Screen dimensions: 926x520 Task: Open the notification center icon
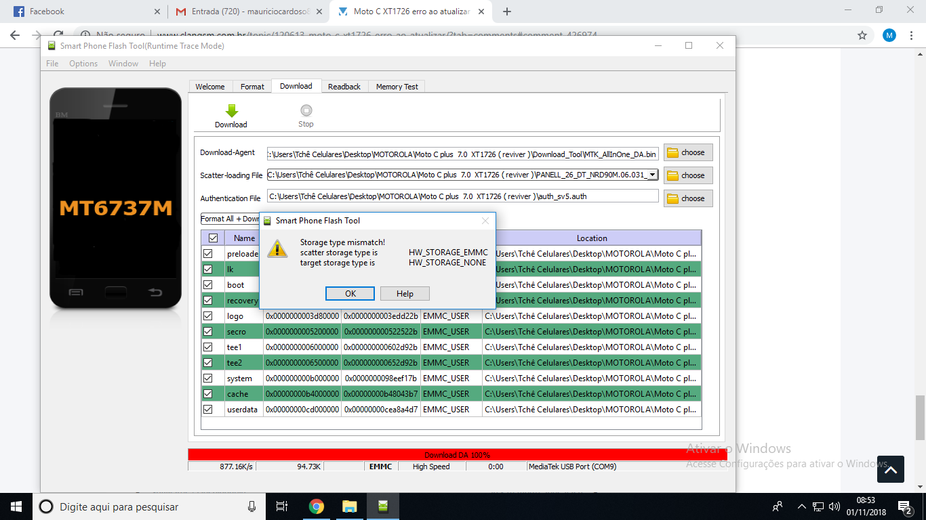click(905, 506)
